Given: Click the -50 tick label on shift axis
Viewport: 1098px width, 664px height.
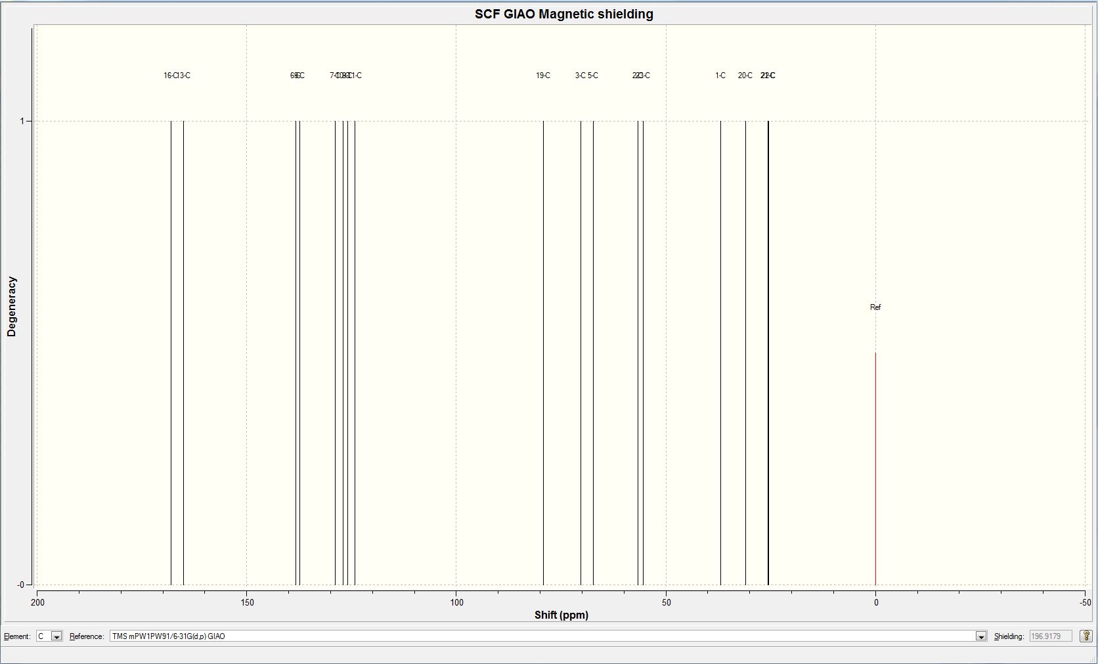Looking at the screenshot, I should [1085, 602].
